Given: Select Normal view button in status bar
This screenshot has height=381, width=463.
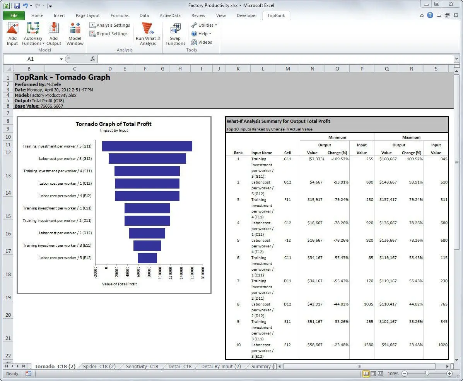Looking at the screenshot, I should tap(366, 374).
